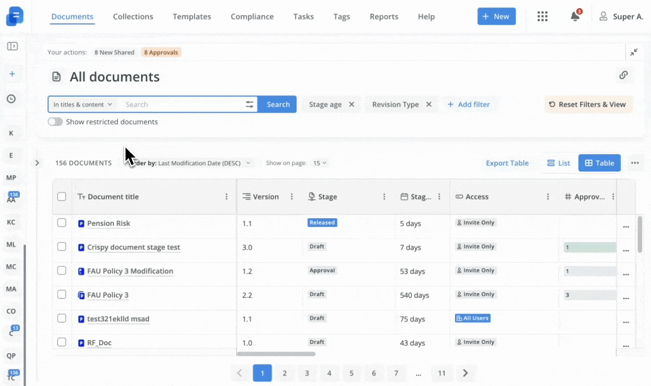Toggle the left sidebar panel icon
Image resolution: width=651 pixels, height=386 pixels.
point(12,46)
